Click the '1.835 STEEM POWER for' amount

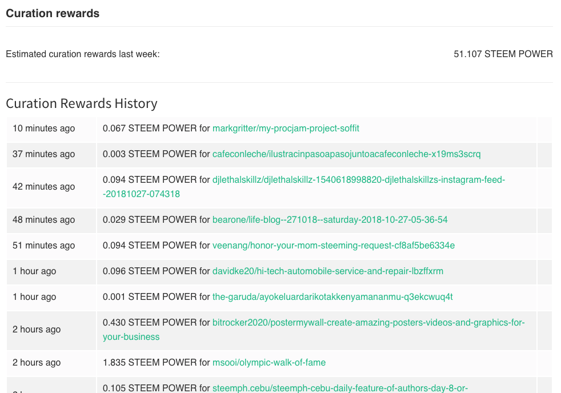click(x=157, y=363)
